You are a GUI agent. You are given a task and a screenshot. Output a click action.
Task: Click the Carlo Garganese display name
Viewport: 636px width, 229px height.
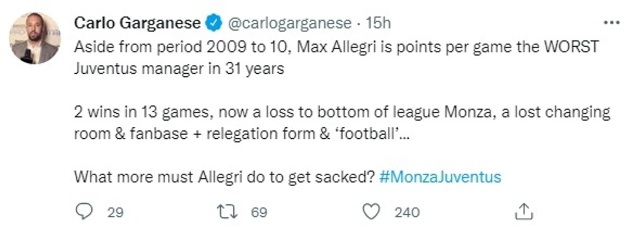click(137, 23)
